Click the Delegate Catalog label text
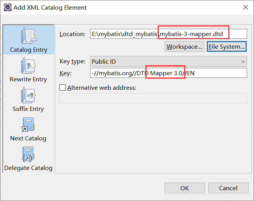254x201 pixels. [28, 168]
